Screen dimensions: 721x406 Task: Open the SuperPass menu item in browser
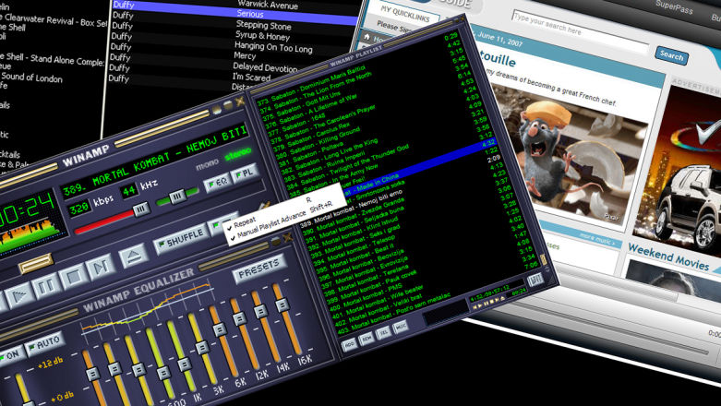pos(674,7)
